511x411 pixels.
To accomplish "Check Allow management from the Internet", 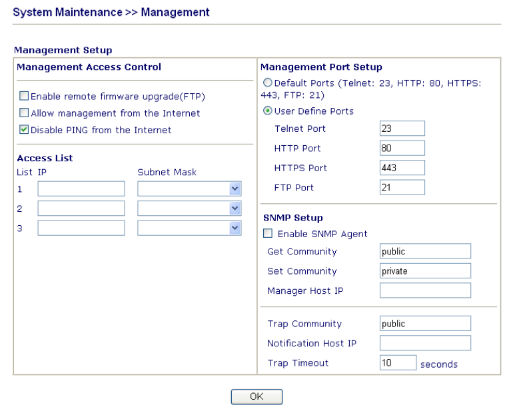I will pyautogui.click(x=24, y=113).
